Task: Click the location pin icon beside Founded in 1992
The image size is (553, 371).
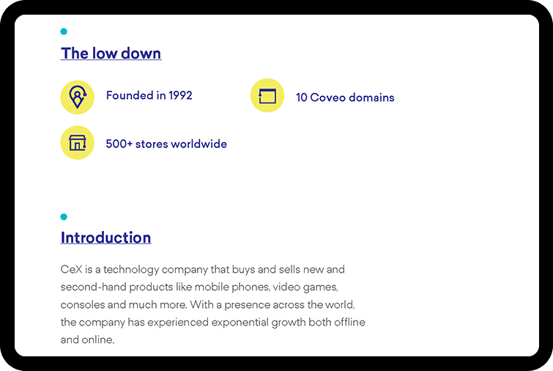Action: point(77,97)
